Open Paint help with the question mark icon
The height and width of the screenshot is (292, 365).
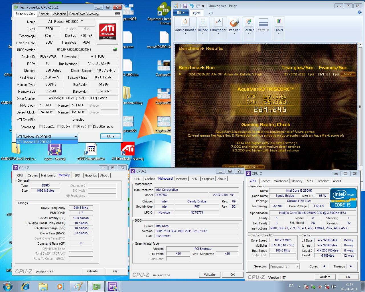360,13
